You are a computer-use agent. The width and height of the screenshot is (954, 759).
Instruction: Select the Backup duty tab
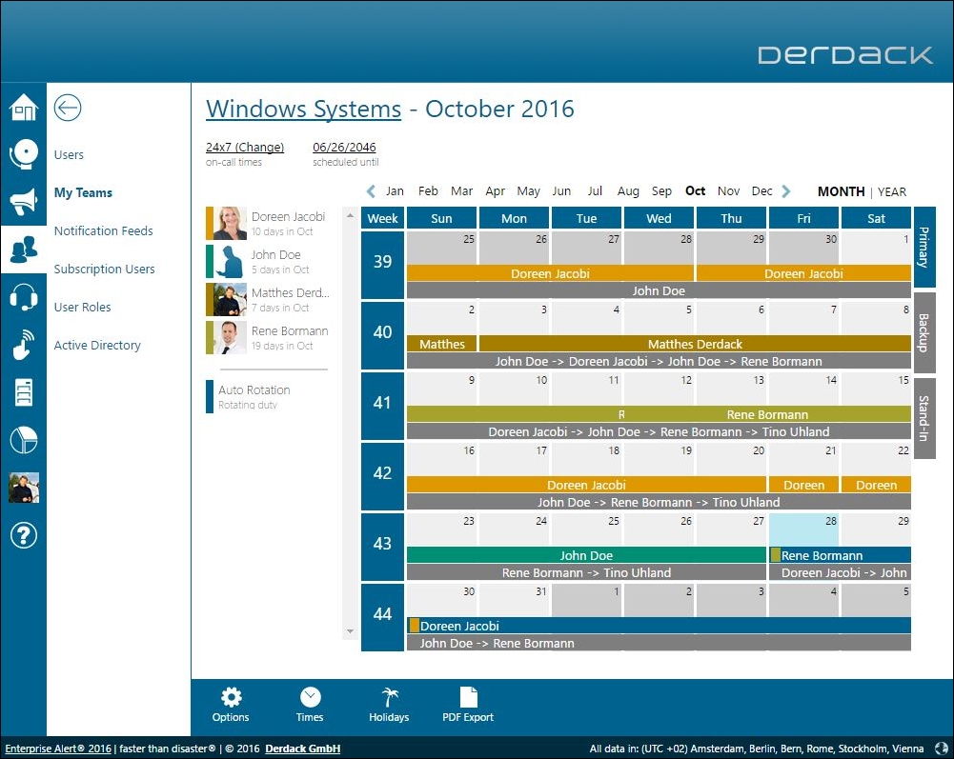(924, 332)
